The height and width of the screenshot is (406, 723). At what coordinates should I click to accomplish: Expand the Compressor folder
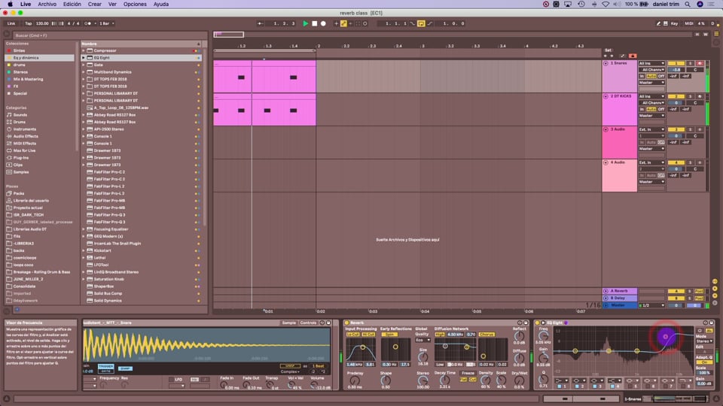(x=84, y=50)
